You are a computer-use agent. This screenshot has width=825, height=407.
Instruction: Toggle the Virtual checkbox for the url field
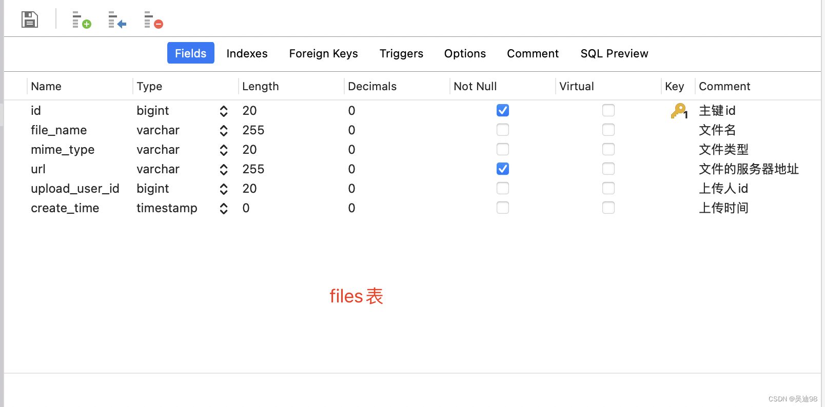(x=608, y=169)
